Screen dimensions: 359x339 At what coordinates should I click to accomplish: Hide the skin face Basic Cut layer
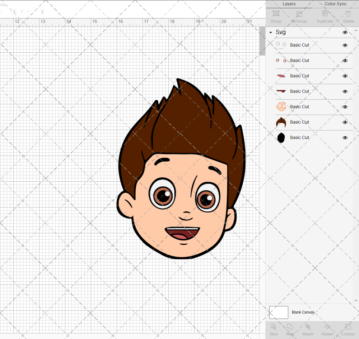[x=345, y=107]
